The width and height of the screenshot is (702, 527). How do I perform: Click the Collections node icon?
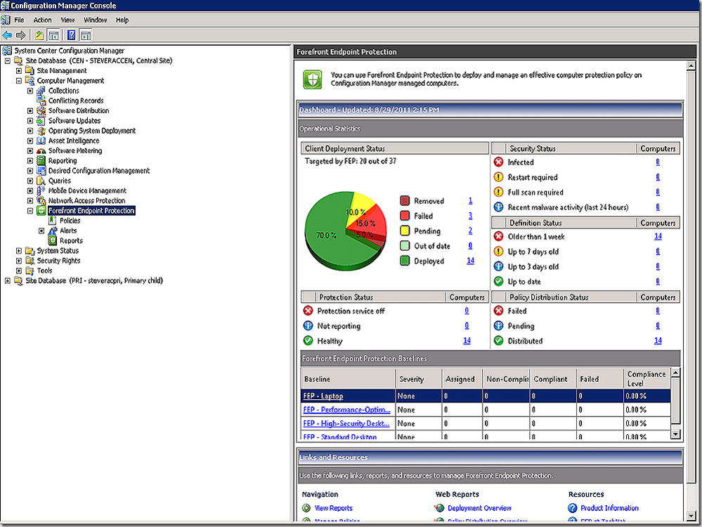coord(41,91)
